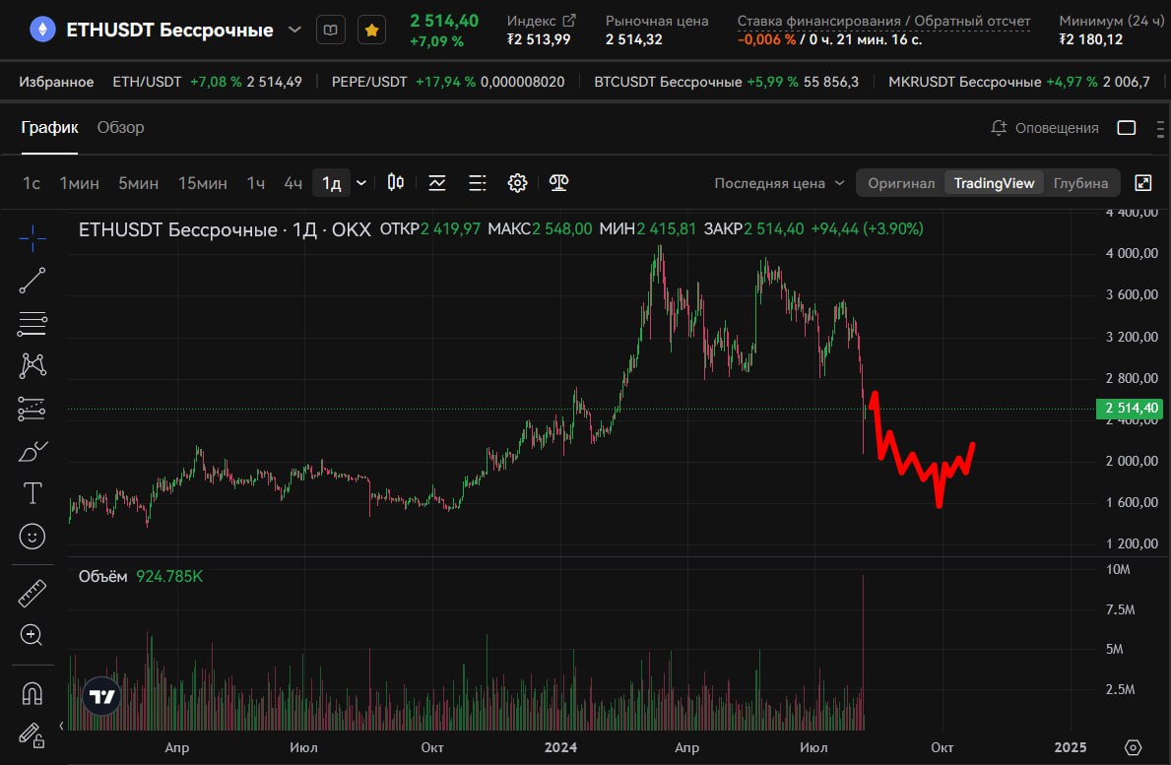Activate the zoom in tool
The width and height of the screenshot is (1171, 765).
coord(32,635)
